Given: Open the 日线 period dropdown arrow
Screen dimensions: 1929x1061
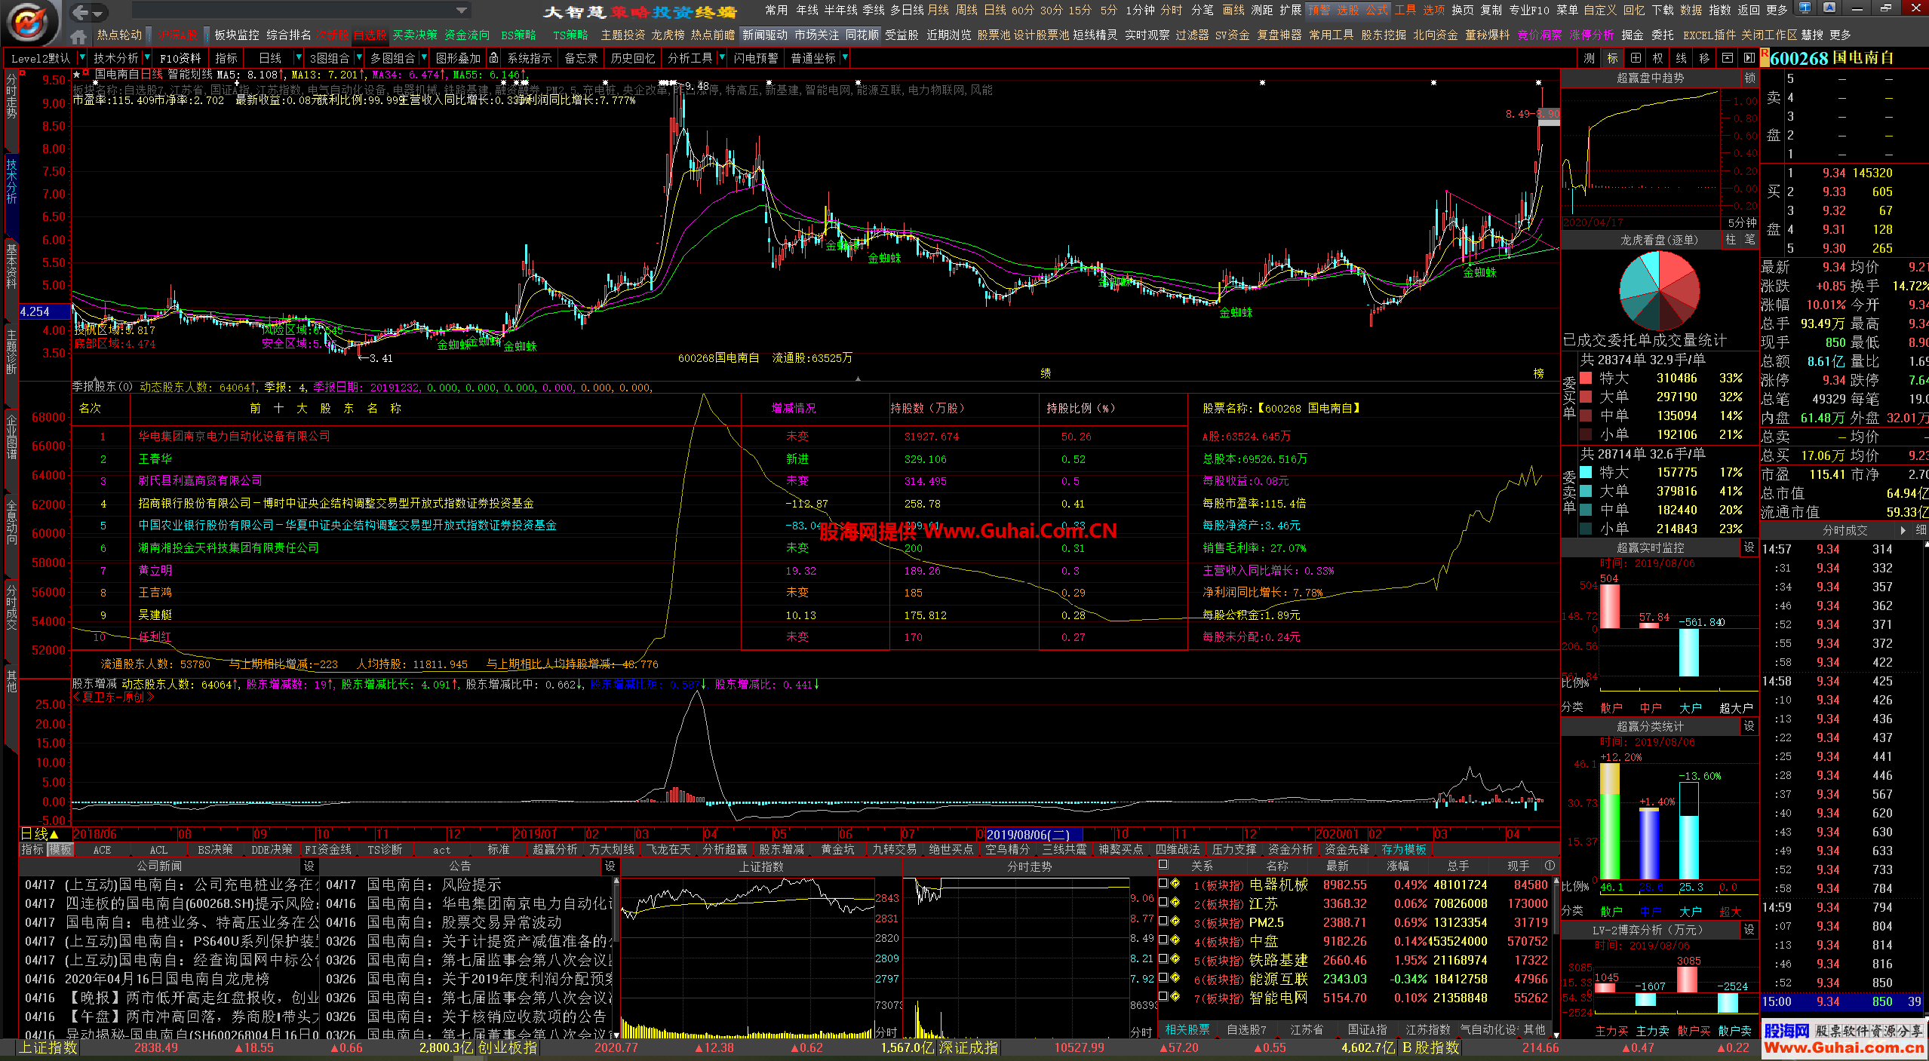Looking at the screenshot, I should (299, 58).
